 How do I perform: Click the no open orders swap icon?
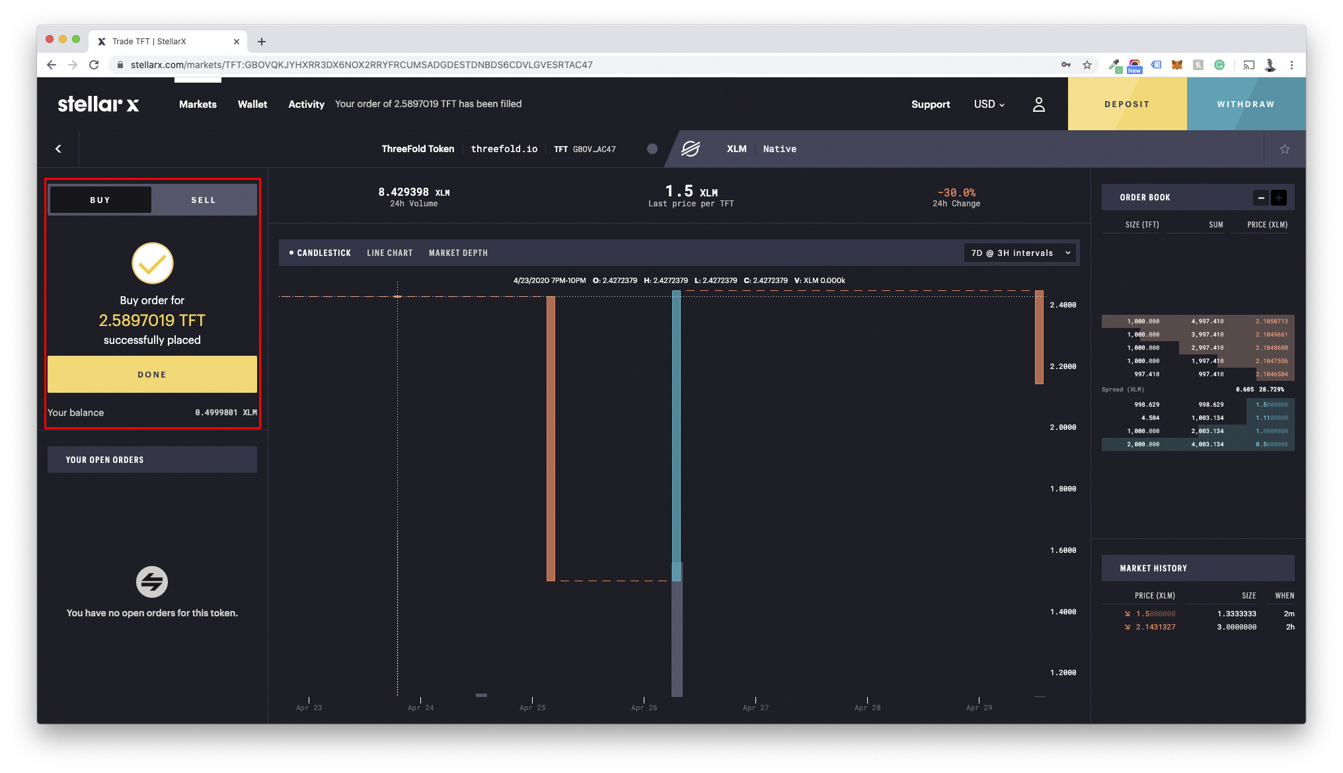(x=152, y=582)
